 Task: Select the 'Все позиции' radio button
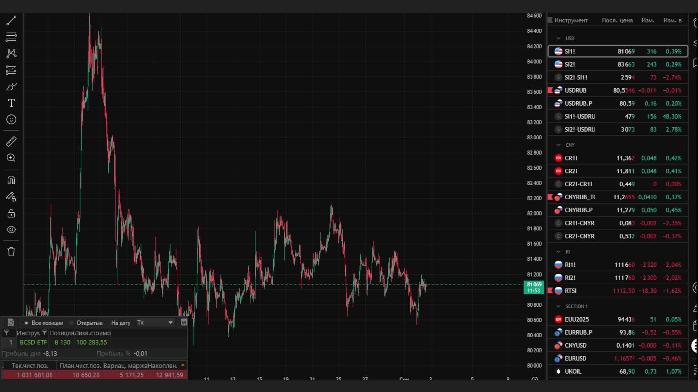[x=27, y=323]
